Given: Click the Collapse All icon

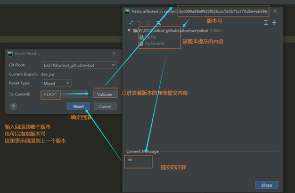Looking at the screenshot, I should (274, 23).
